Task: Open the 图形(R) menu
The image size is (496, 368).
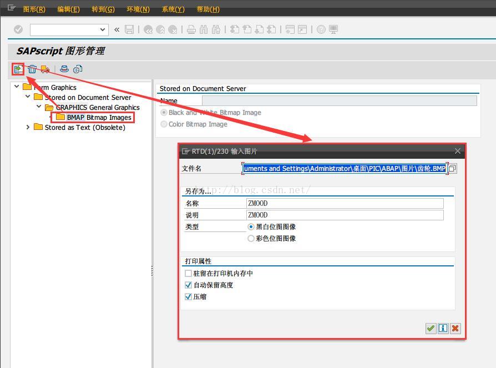Action: tap(34, 9)
